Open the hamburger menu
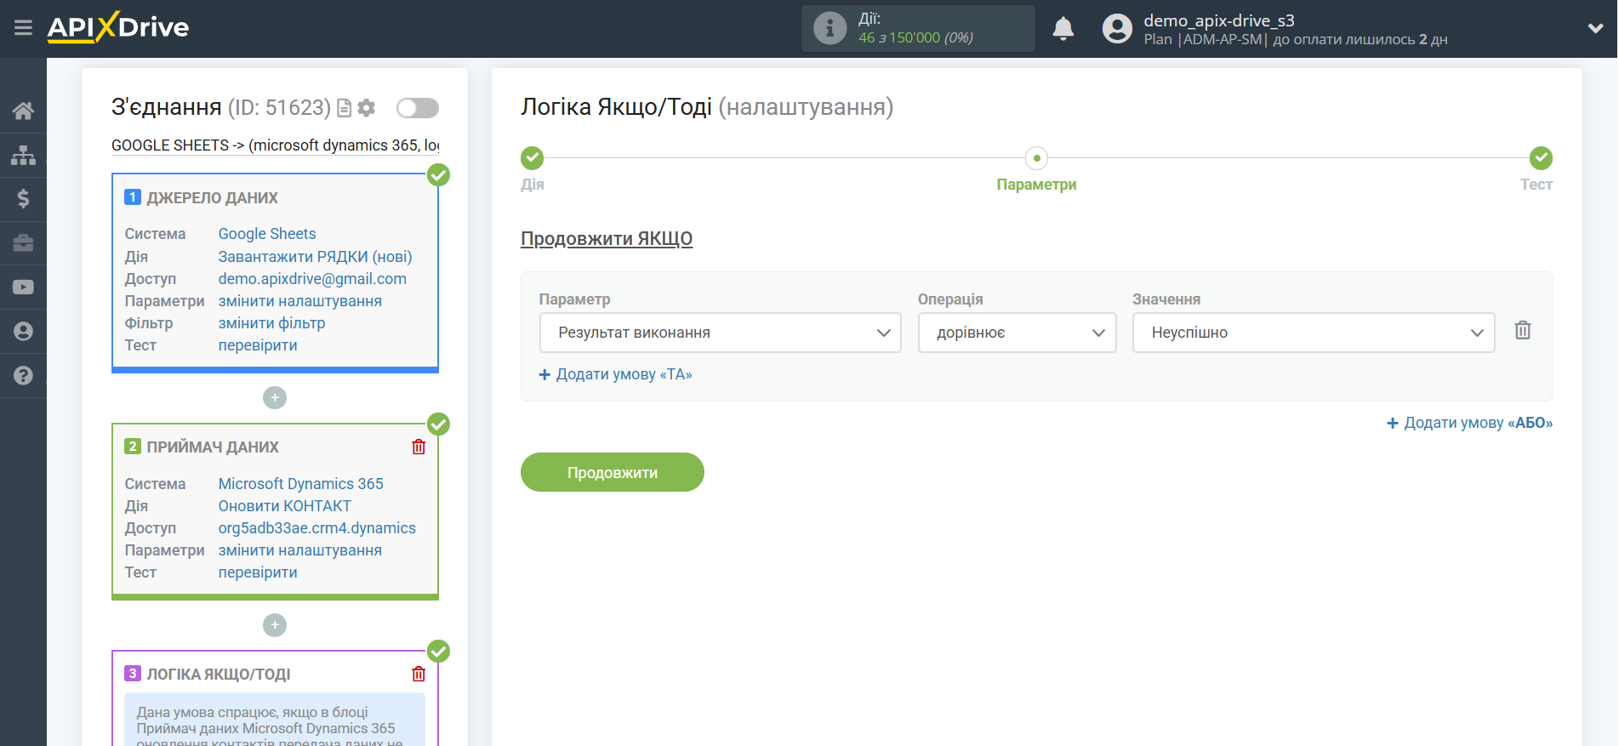1619x746 pixels. (23, 28)
